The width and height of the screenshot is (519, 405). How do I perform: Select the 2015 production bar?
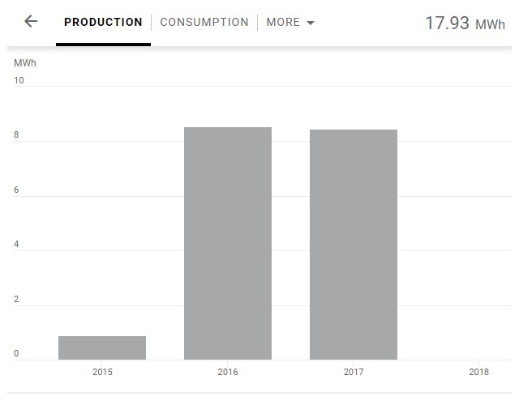(102, 347)
